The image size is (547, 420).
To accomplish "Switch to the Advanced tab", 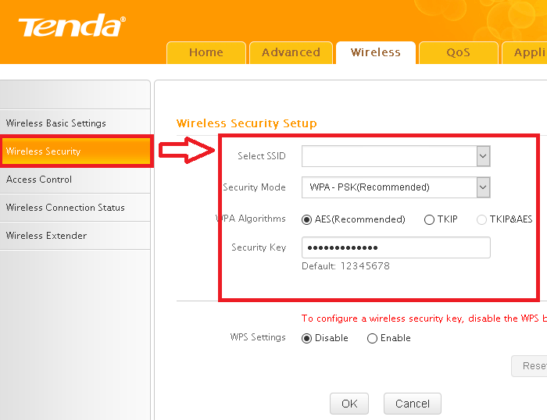I will 291,52.
